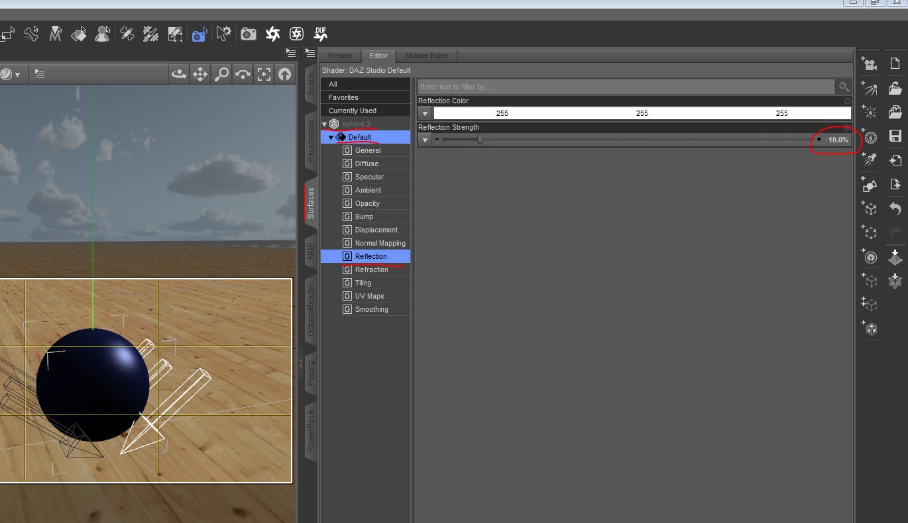Click the New file icon
The height and width of the screenshot is (523, 908).
895,64
